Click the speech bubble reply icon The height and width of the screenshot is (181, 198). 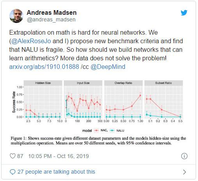coord(12,172)
